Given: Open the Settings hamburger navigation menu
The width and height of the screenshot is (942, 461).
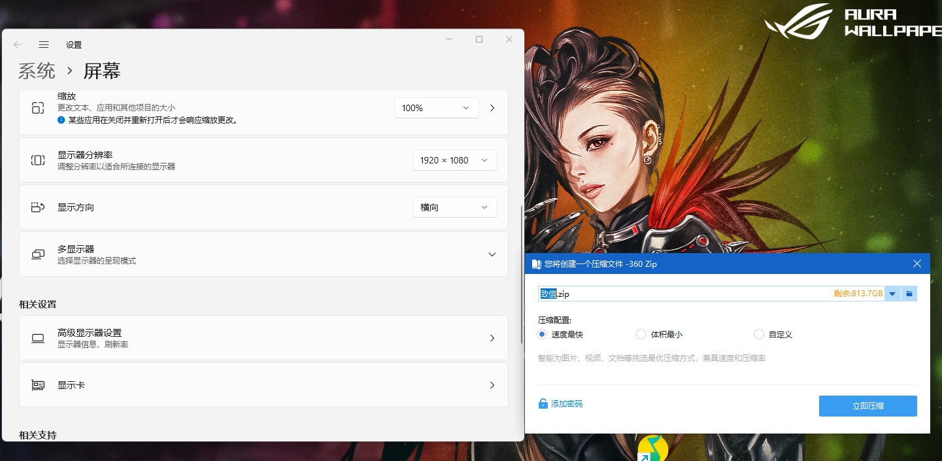Looking at the screenshot, I should [x=44, y=44].
